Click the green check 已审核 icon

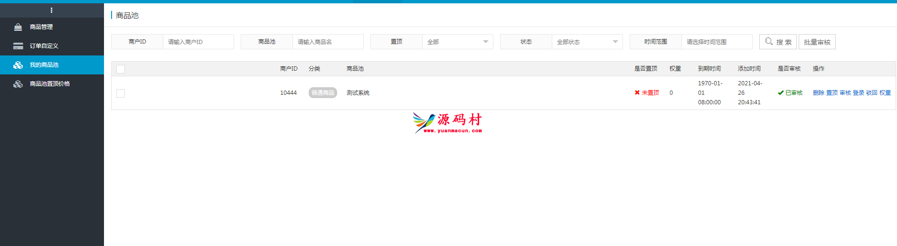[781, 93]
